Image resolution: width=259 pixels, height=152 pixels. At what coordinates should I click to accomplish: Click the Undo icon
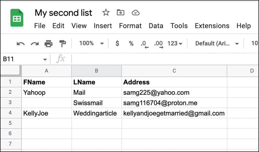[x=20, y=43]
